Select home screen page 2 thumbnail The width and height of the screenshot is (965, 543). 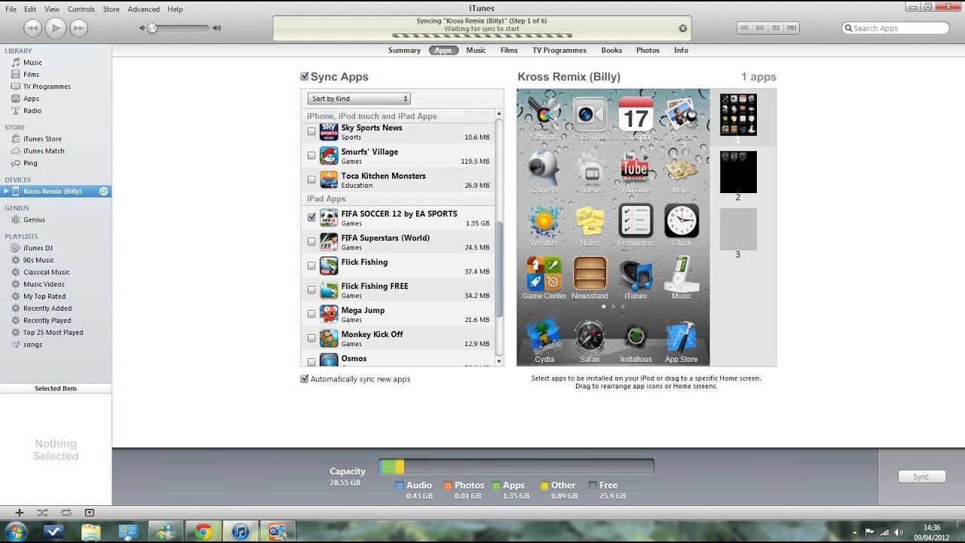(738, 172)
